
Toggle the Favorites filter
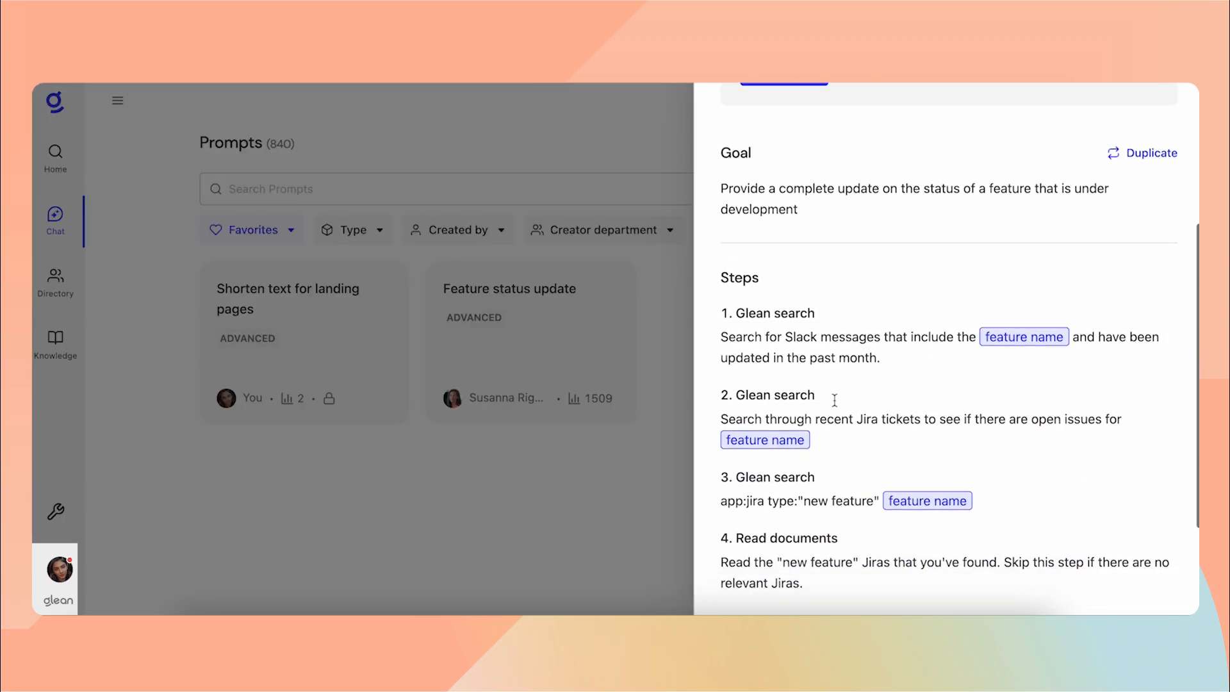(252, 229)
